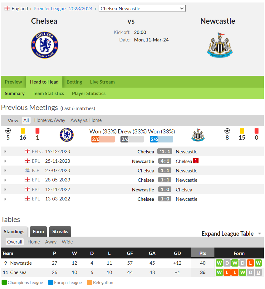Click the large Newcastle United crest

point(220,45)
